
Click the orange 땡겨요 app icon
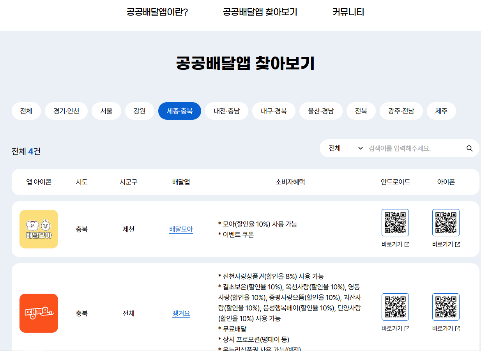click(39, 313)
